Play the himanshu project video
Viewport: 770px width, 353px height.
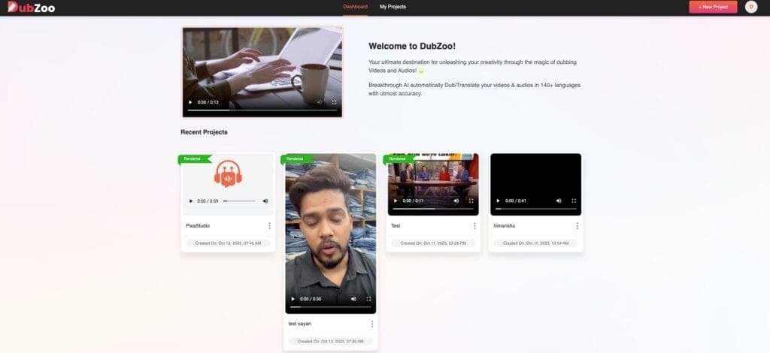click(x=499, y=201)
